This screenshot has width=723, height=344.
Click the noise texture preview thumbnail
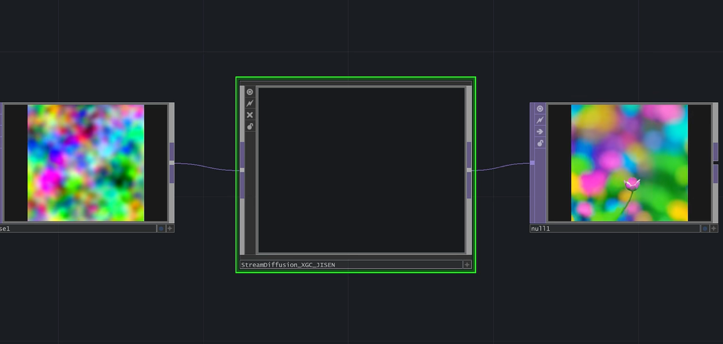(85, 163)
